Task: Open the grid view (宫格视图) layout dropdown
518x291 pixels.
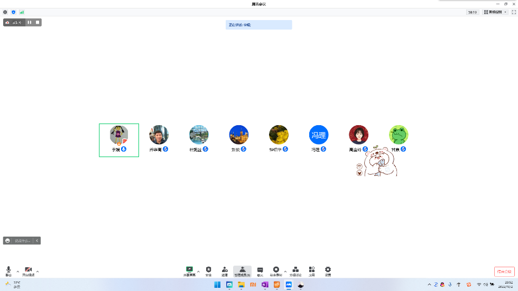Action: point(495,12)
